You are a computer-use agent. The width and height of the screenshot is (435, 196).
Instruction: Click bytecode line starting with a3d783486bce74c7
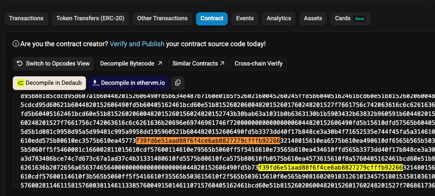[228, 159]
